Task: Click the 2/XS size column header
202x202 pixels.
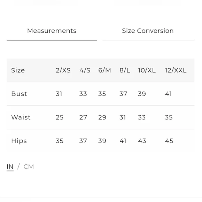Action: [x=63, y=70]
